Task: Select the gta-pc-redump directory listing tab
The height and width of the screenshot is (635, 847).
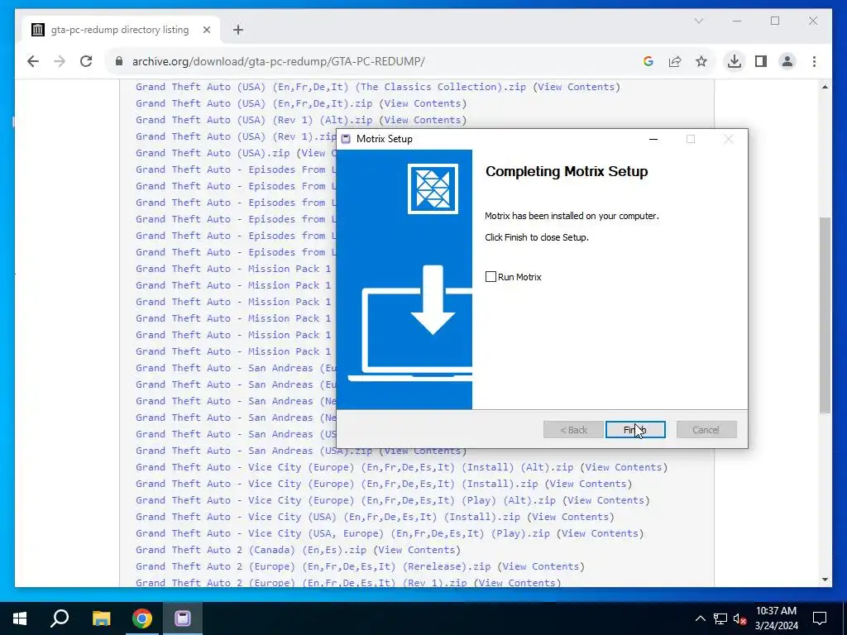Action: coord(121,30)
